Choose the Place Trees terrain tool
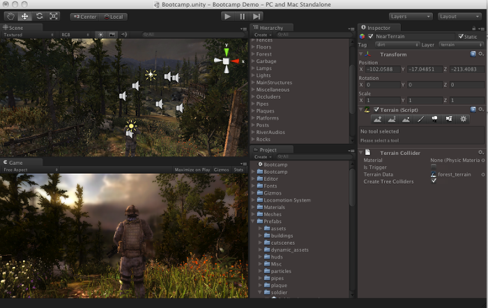 [x=434, y=119]
